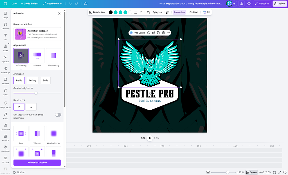This screenshot has width=288, height=175.
Task: Open more options on floating toolbar
Action: point(168,33)
